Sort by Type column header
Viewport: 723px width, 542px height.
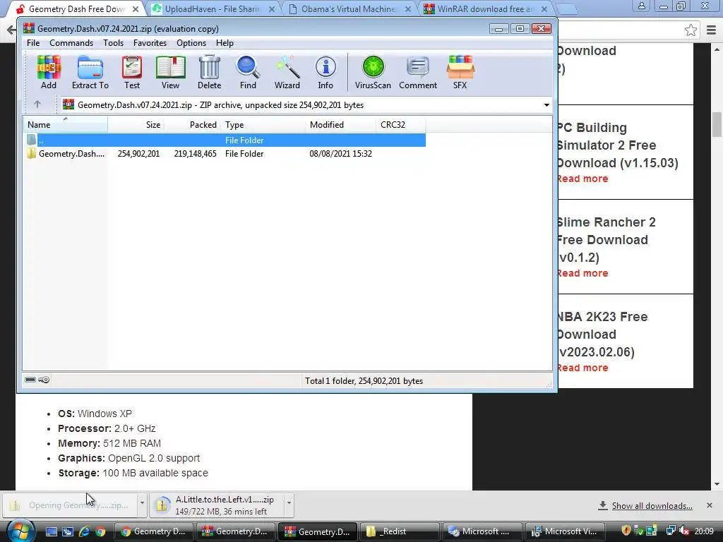[263, 125]
